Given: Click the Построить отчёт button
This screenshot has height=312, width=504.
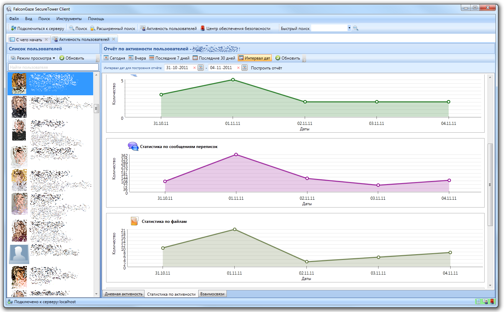Looking at the screenshot, I should point(266,68).
